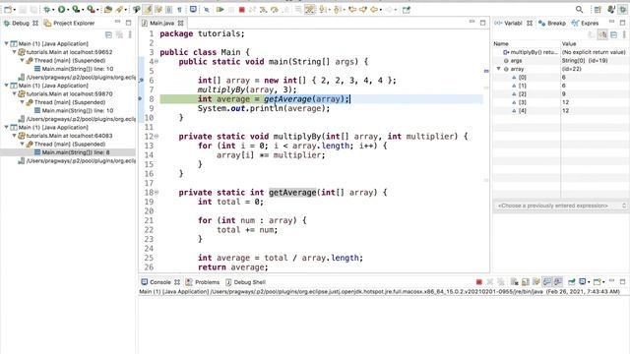630x354 pixels.
Task: Click the Resume debugging toolbar icon
Action: 220,10
